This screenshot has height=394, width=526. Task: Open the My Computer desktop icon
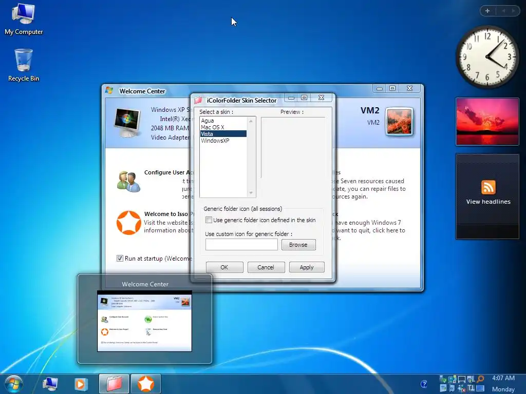tap(24, 19)
